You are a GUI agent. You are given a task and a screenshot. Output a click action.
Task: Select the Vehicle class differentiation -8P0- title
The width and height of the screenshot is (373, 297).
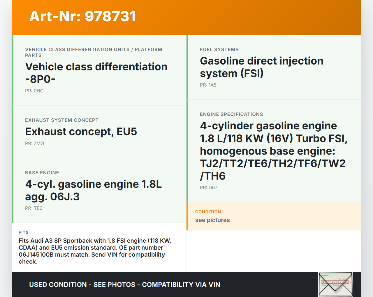96,73
